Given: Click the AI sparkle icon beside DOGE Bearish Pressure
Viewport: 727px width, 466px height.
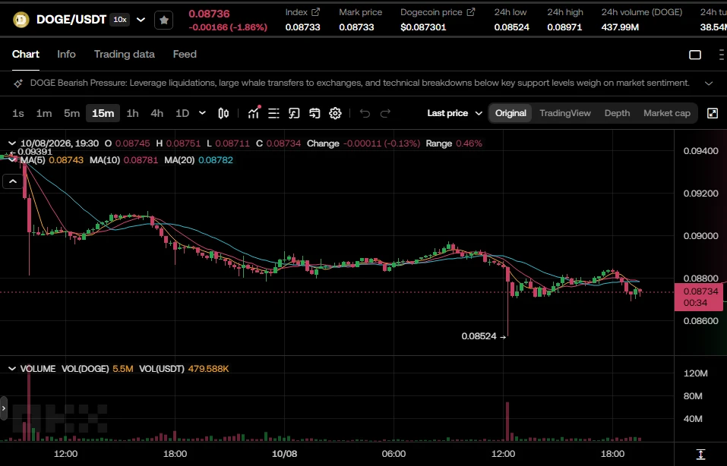Looking at the screenshot, I should pyautogui.click(x=18, y=83).
